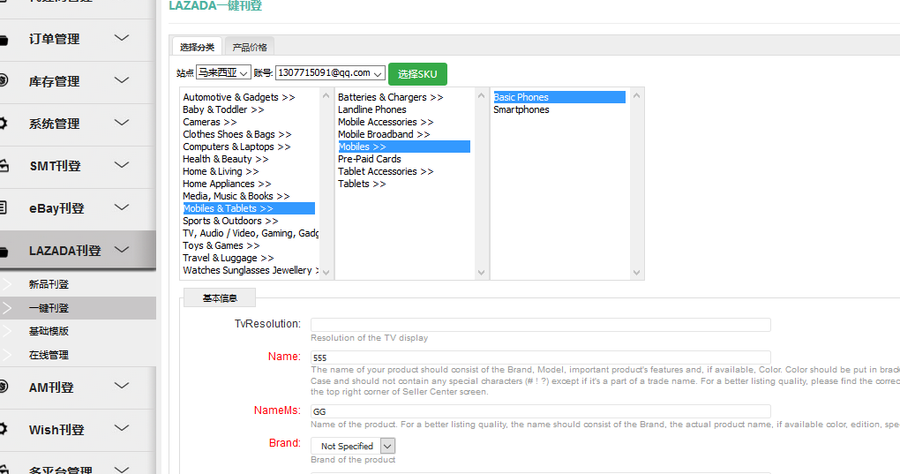Click the gear icon beside 系统管理
This screenshot has height=474, width=900.
click(x=3, y=123)
